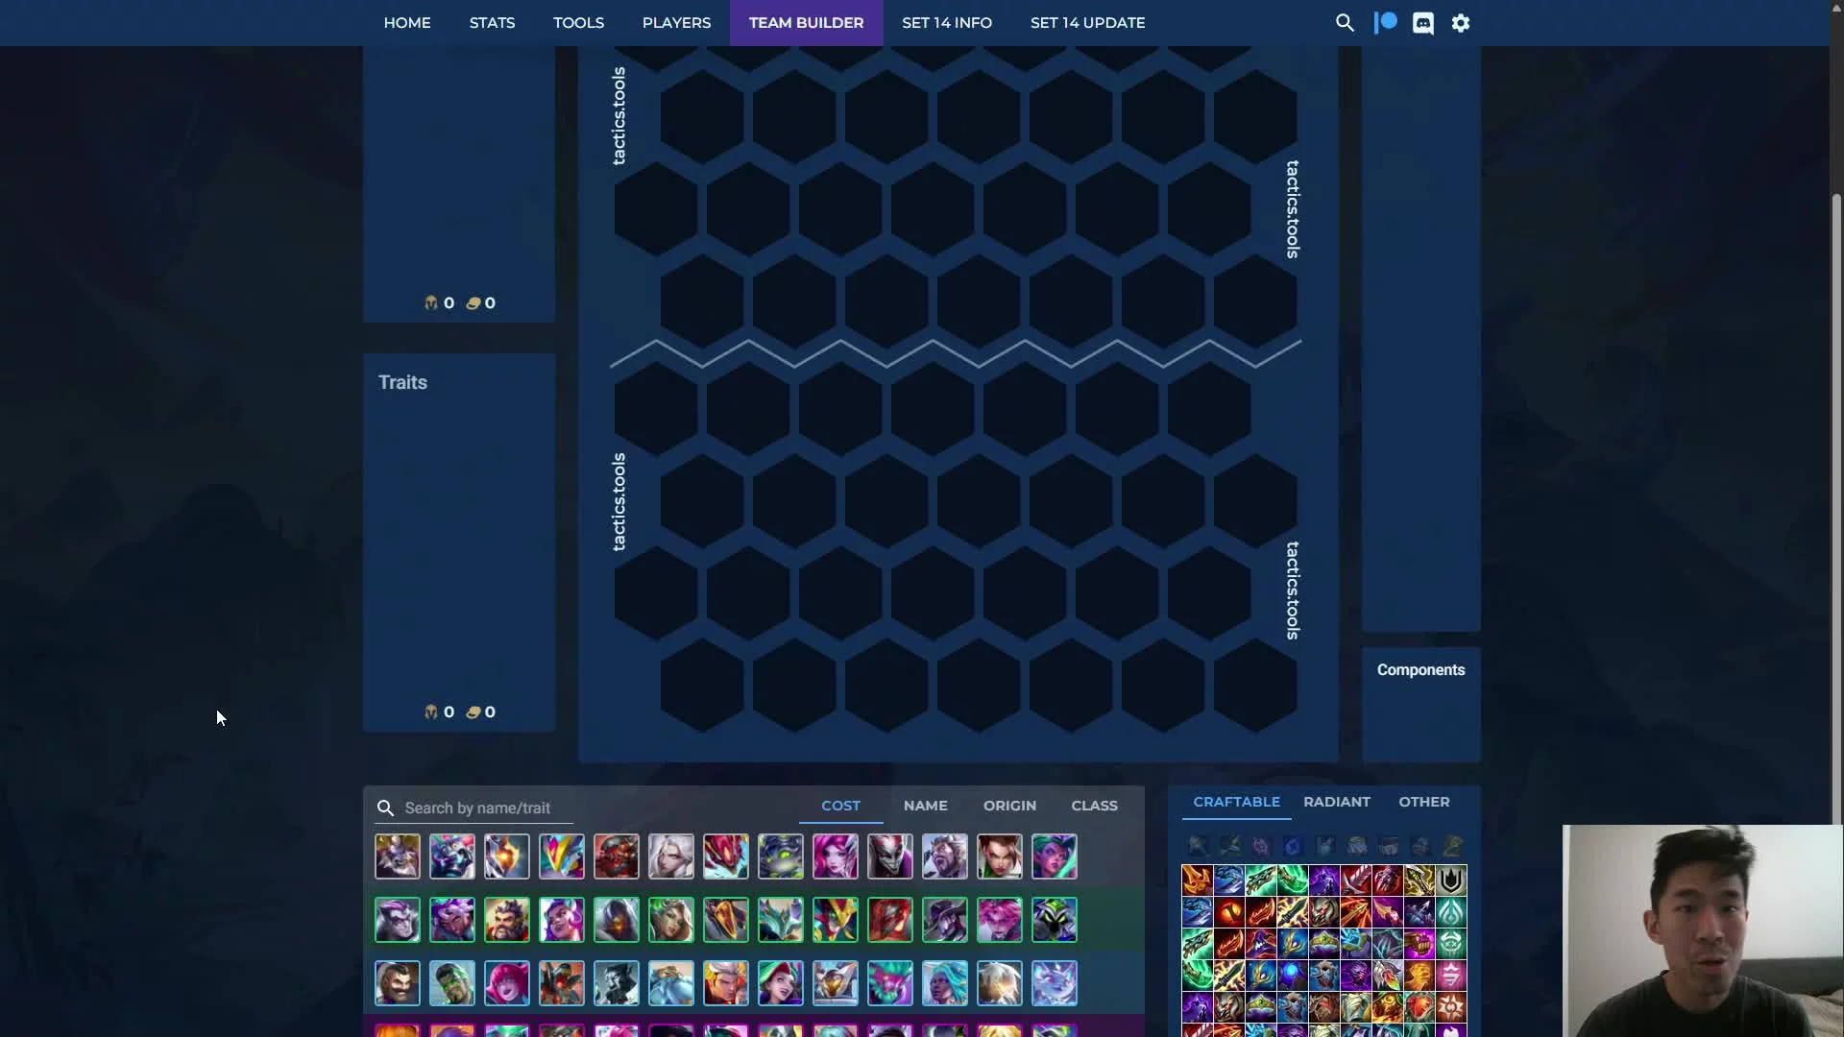Pick Jhin champion portrait
1844x1037 pixels.
pos(616,920)
